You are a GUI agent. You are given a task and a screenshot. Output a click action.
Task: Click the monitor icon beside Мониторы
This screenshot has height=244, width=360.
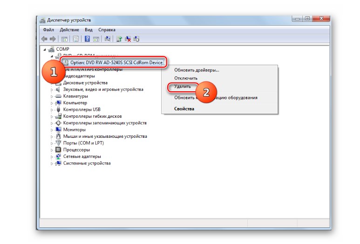point(58,129)
